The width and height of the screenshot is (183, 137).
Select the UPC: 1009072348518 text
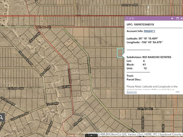140,24
